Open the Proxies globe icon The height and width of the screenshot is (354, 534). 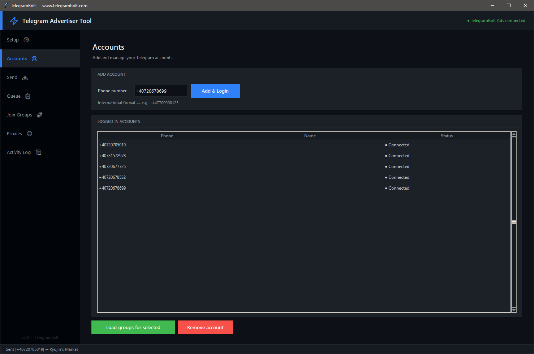point(30,134)
